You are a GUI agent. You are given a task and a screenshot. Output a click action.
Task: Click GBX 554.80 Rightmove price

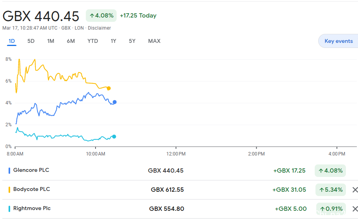167,209
